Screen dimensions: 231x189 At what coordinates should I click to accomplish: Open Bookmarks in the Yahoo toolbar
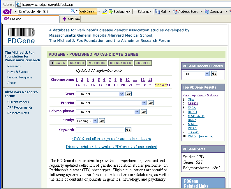119,11
